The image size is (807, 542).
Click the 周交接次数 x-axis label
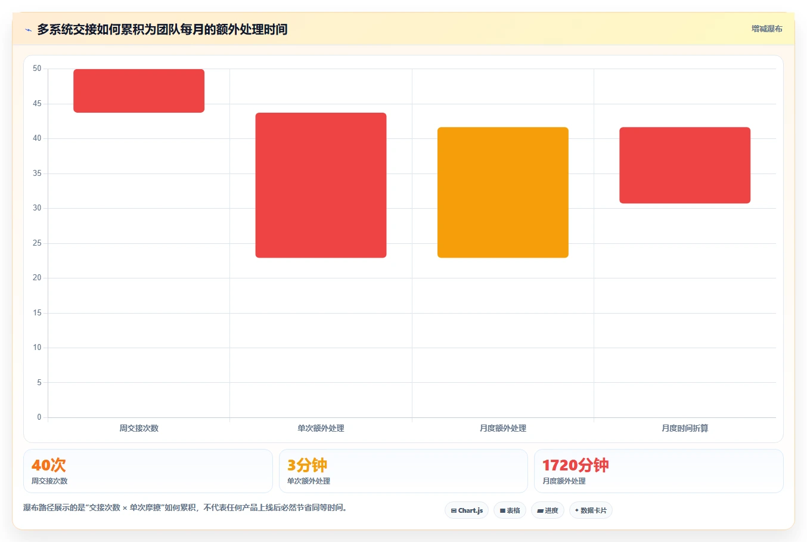pyautogui.click(x=139, y=428)
